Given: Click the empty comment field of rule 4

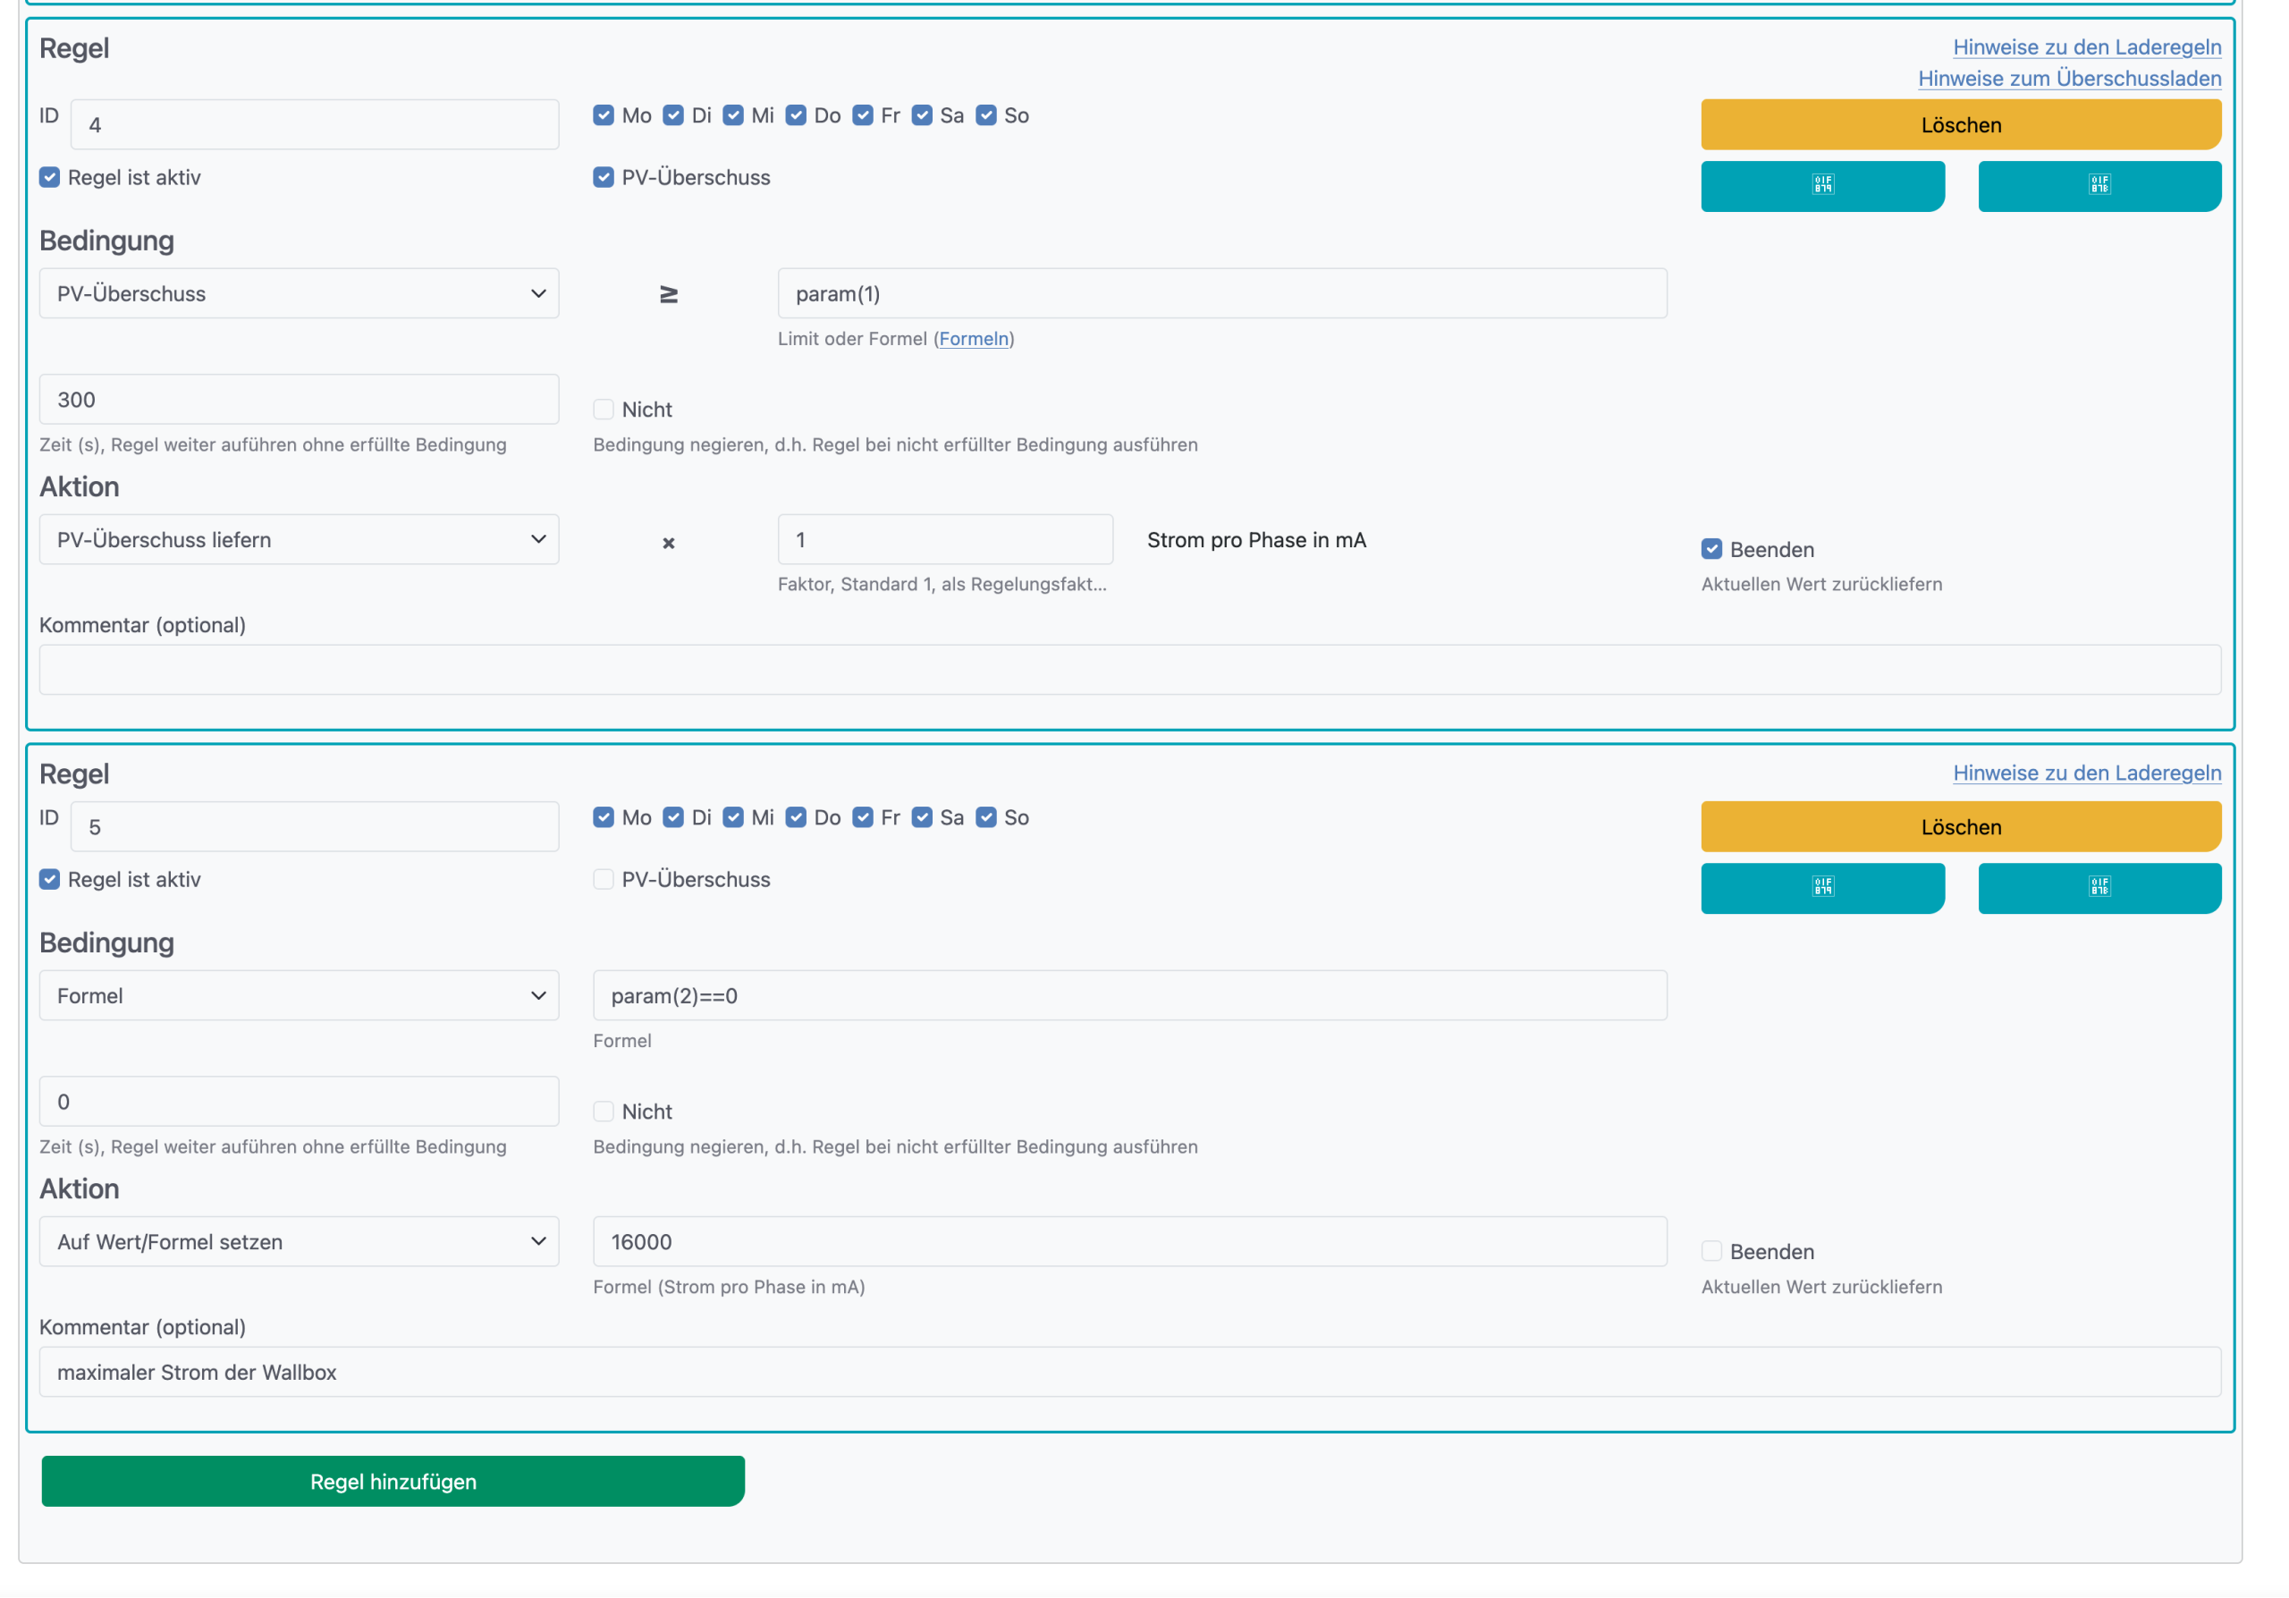Looking at the screenshot, I should point(1128,670).
